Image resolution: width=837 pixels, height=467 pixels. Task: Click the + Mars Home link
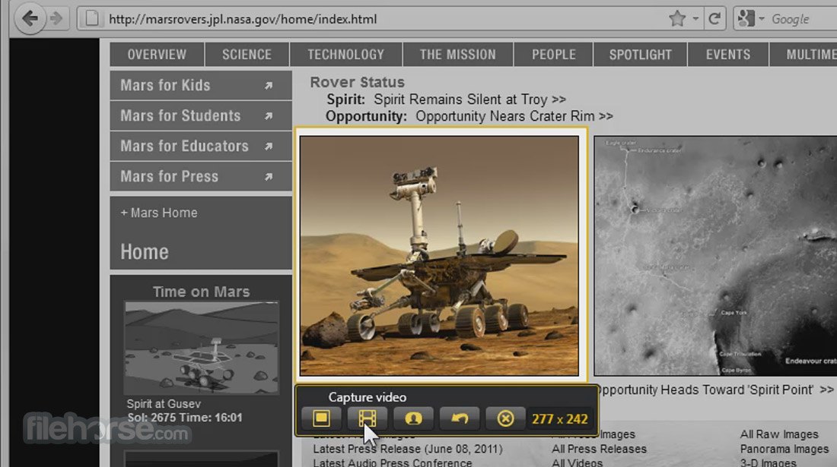tap(158, 213)
